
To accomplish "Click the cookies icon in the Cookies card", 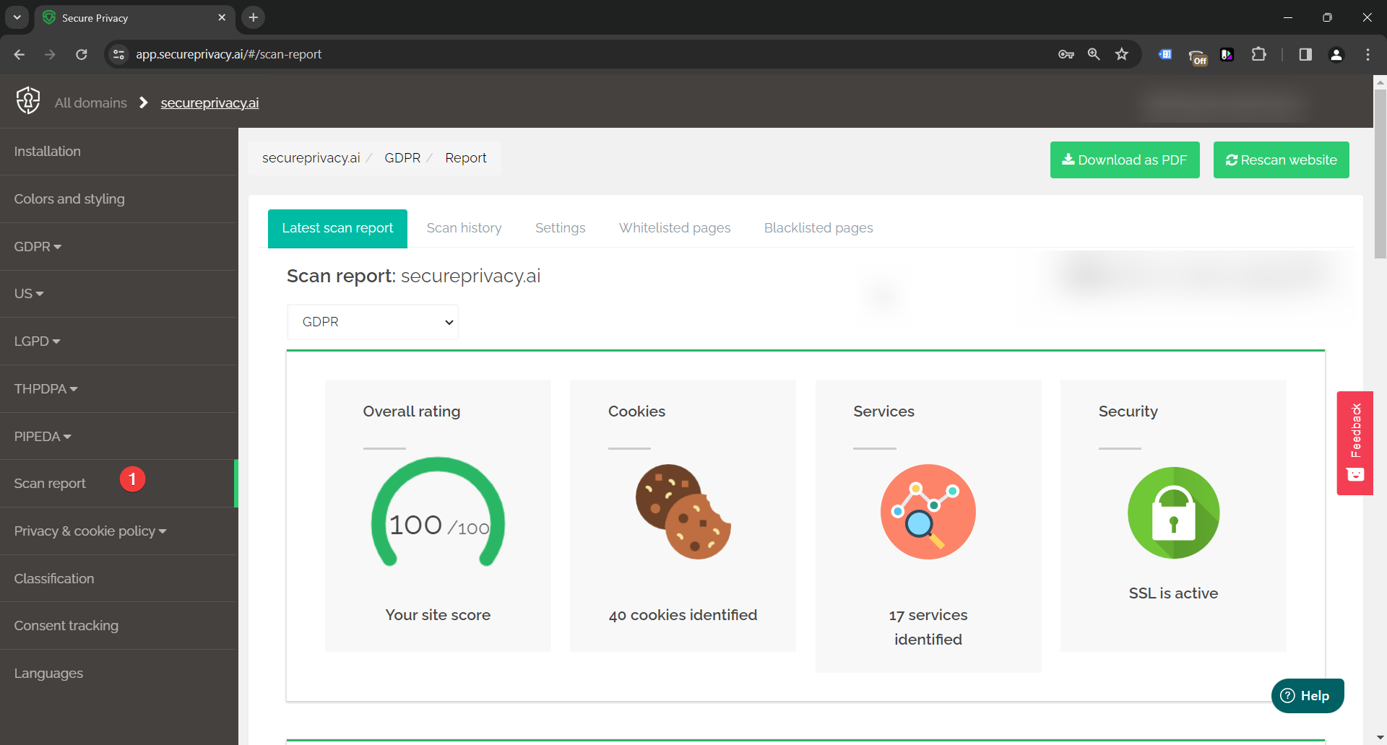I will tap(683, 512).
